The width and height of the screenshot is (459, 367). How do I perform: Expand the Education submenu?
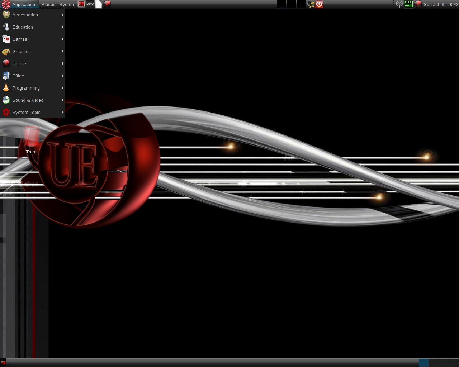[x=32, y=27]
